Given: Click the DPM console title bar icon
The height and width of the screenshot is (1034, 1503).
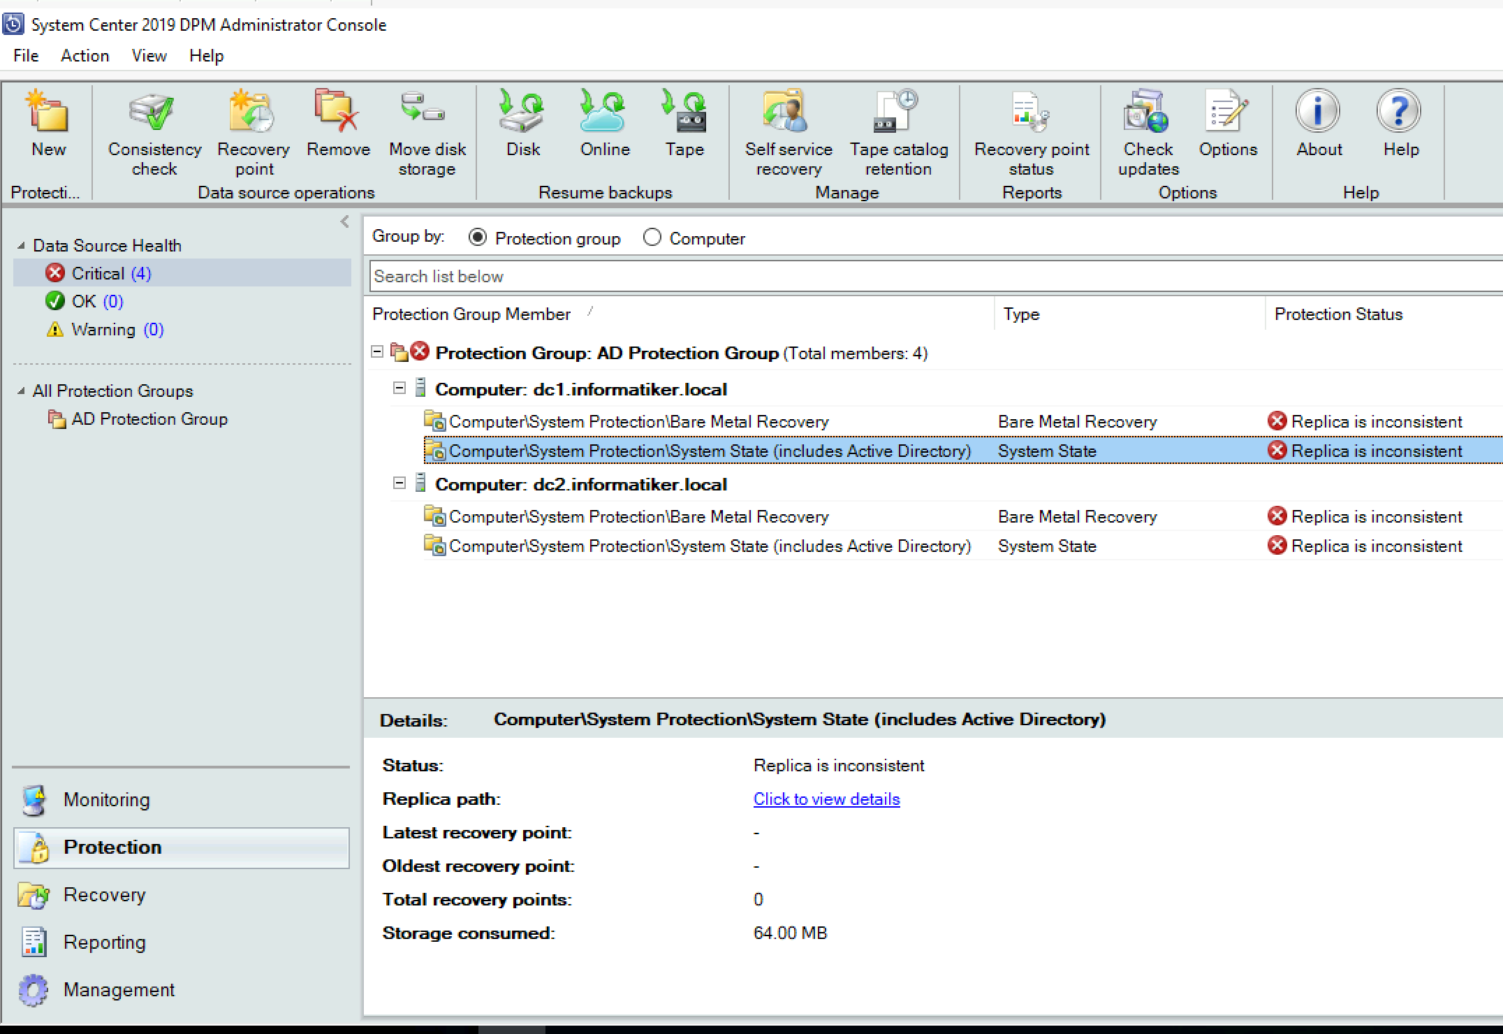Looking at the screenshot, I should pyautogui.click(x=13, y=24).
